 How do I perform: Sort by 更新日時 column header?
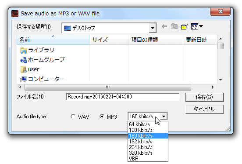coord(200,40)
